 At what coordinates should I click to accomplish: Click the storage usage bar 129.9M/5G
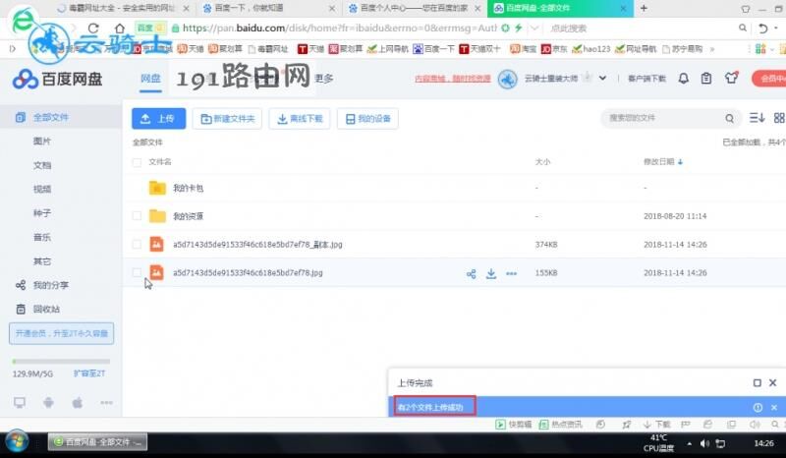(x=61, y=361)
